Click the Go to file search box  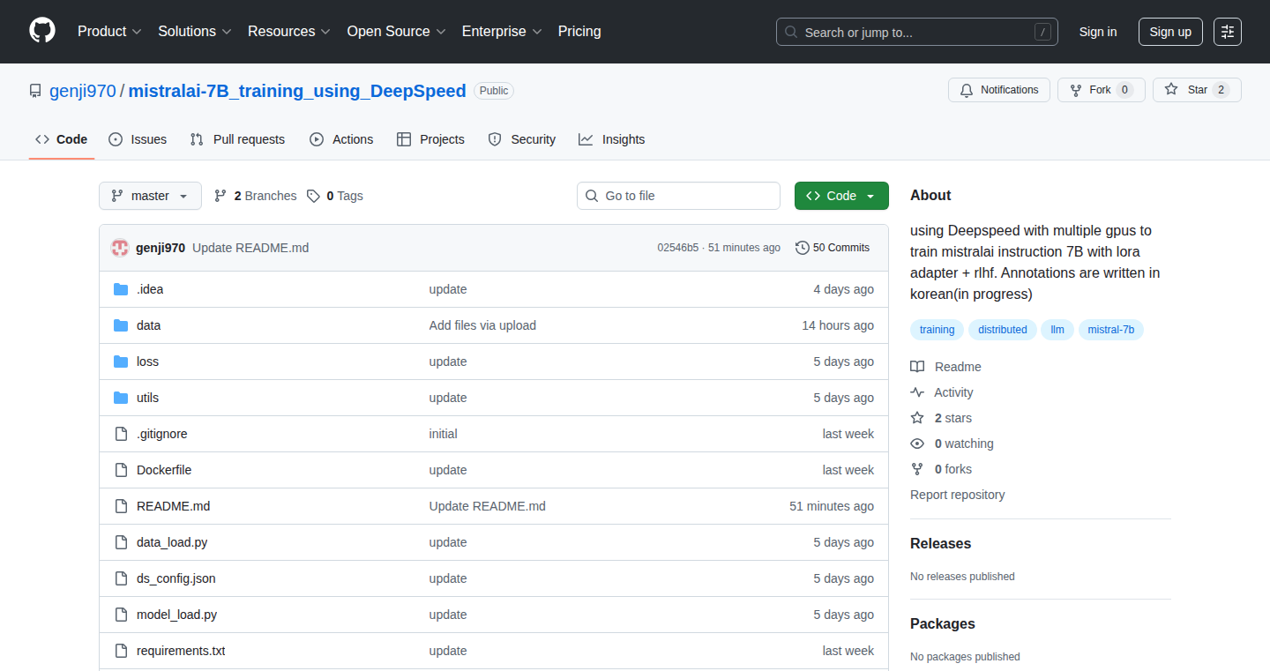[678, 196]
